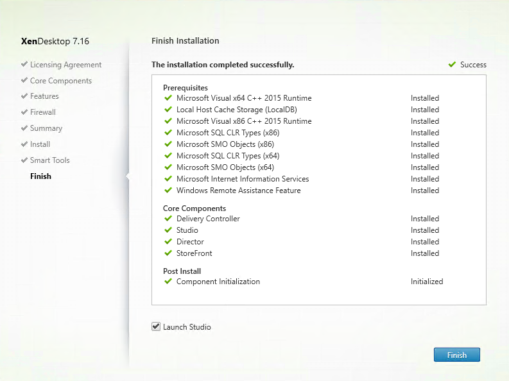The width and height of the screenshot is (509, 381).
Task: Click the check beside Microsoft Internet Information Services
Action: point(168,179)
